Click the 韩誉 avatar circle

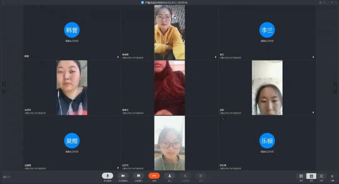(72, 30)
